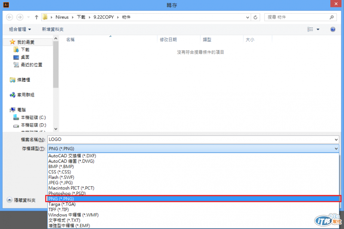Open the address bar history dropdown

(x=248, y=17)
